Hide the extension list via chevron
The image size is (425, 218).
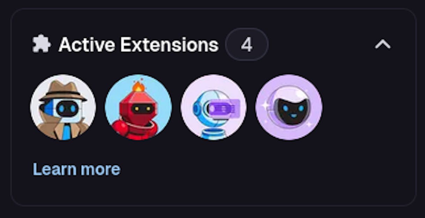[383, 44]
